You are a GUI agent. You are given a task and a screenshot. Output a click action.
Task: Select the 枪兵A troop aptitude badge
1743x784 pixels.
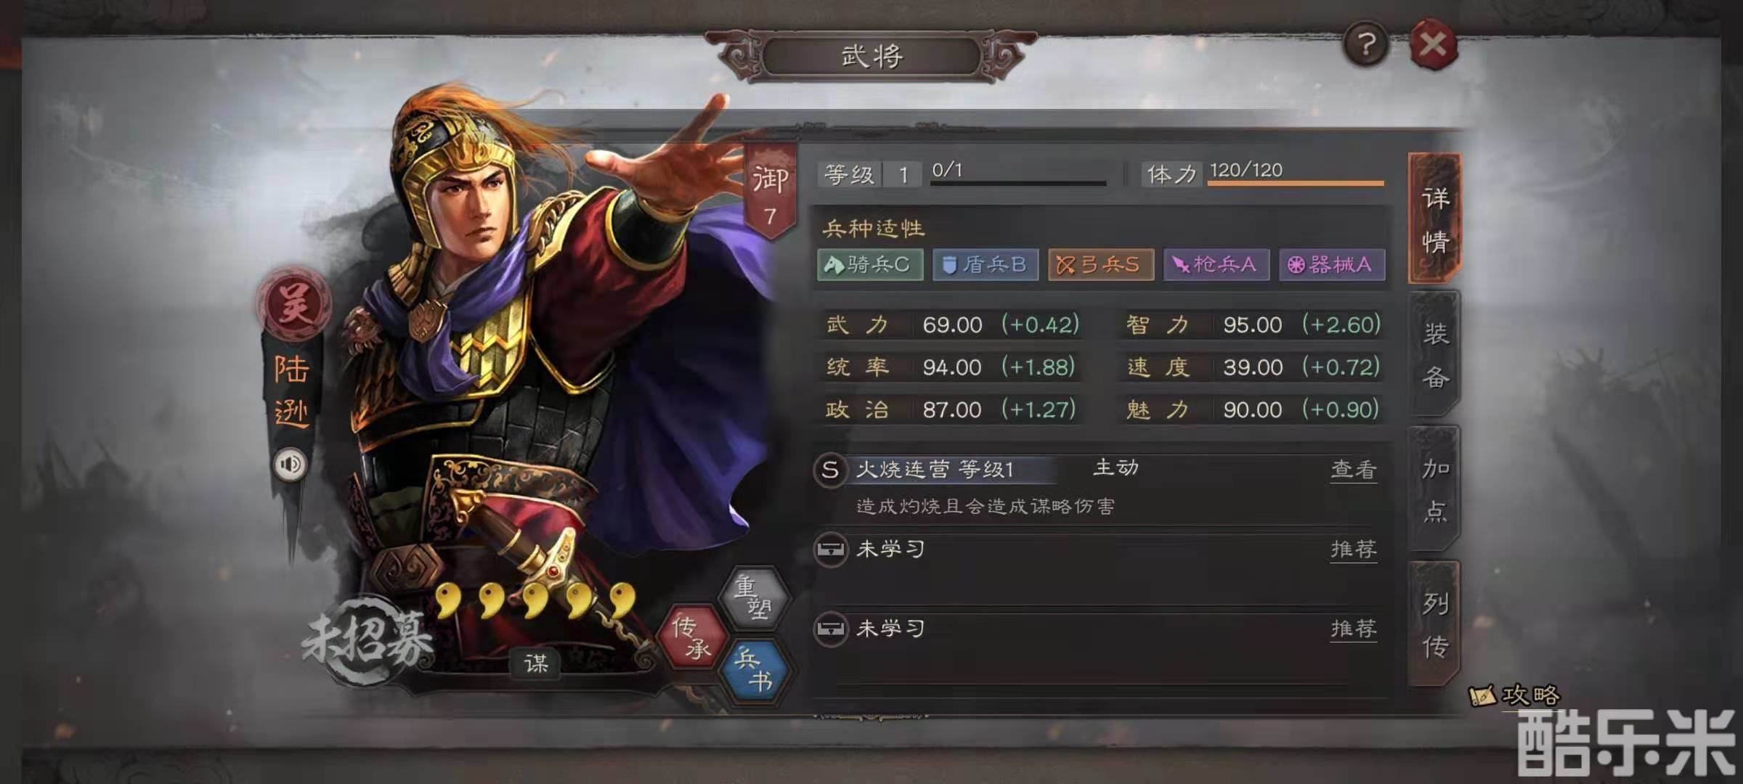pos(1216,264)
